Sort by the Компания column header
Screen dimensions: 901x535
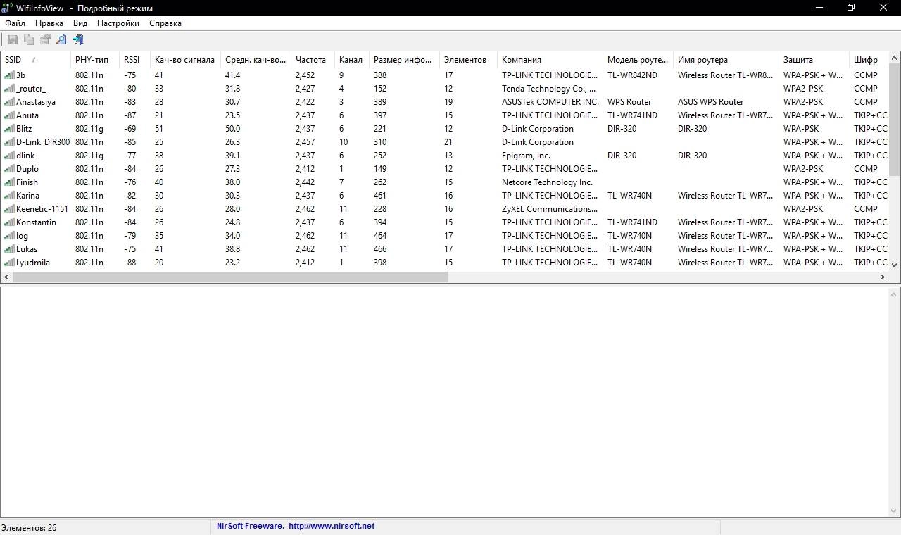[550, 60]
